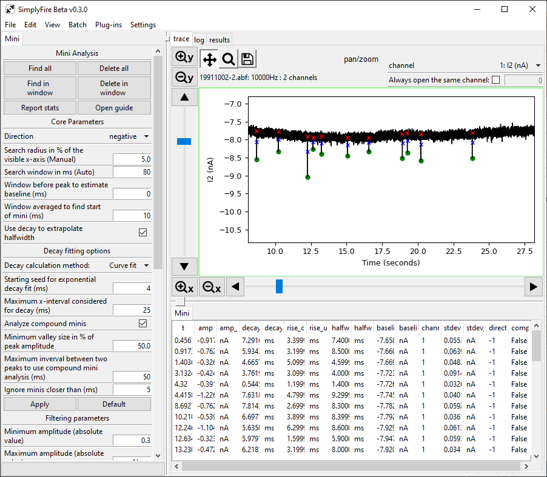Zoom in on the x-axis

184,287
